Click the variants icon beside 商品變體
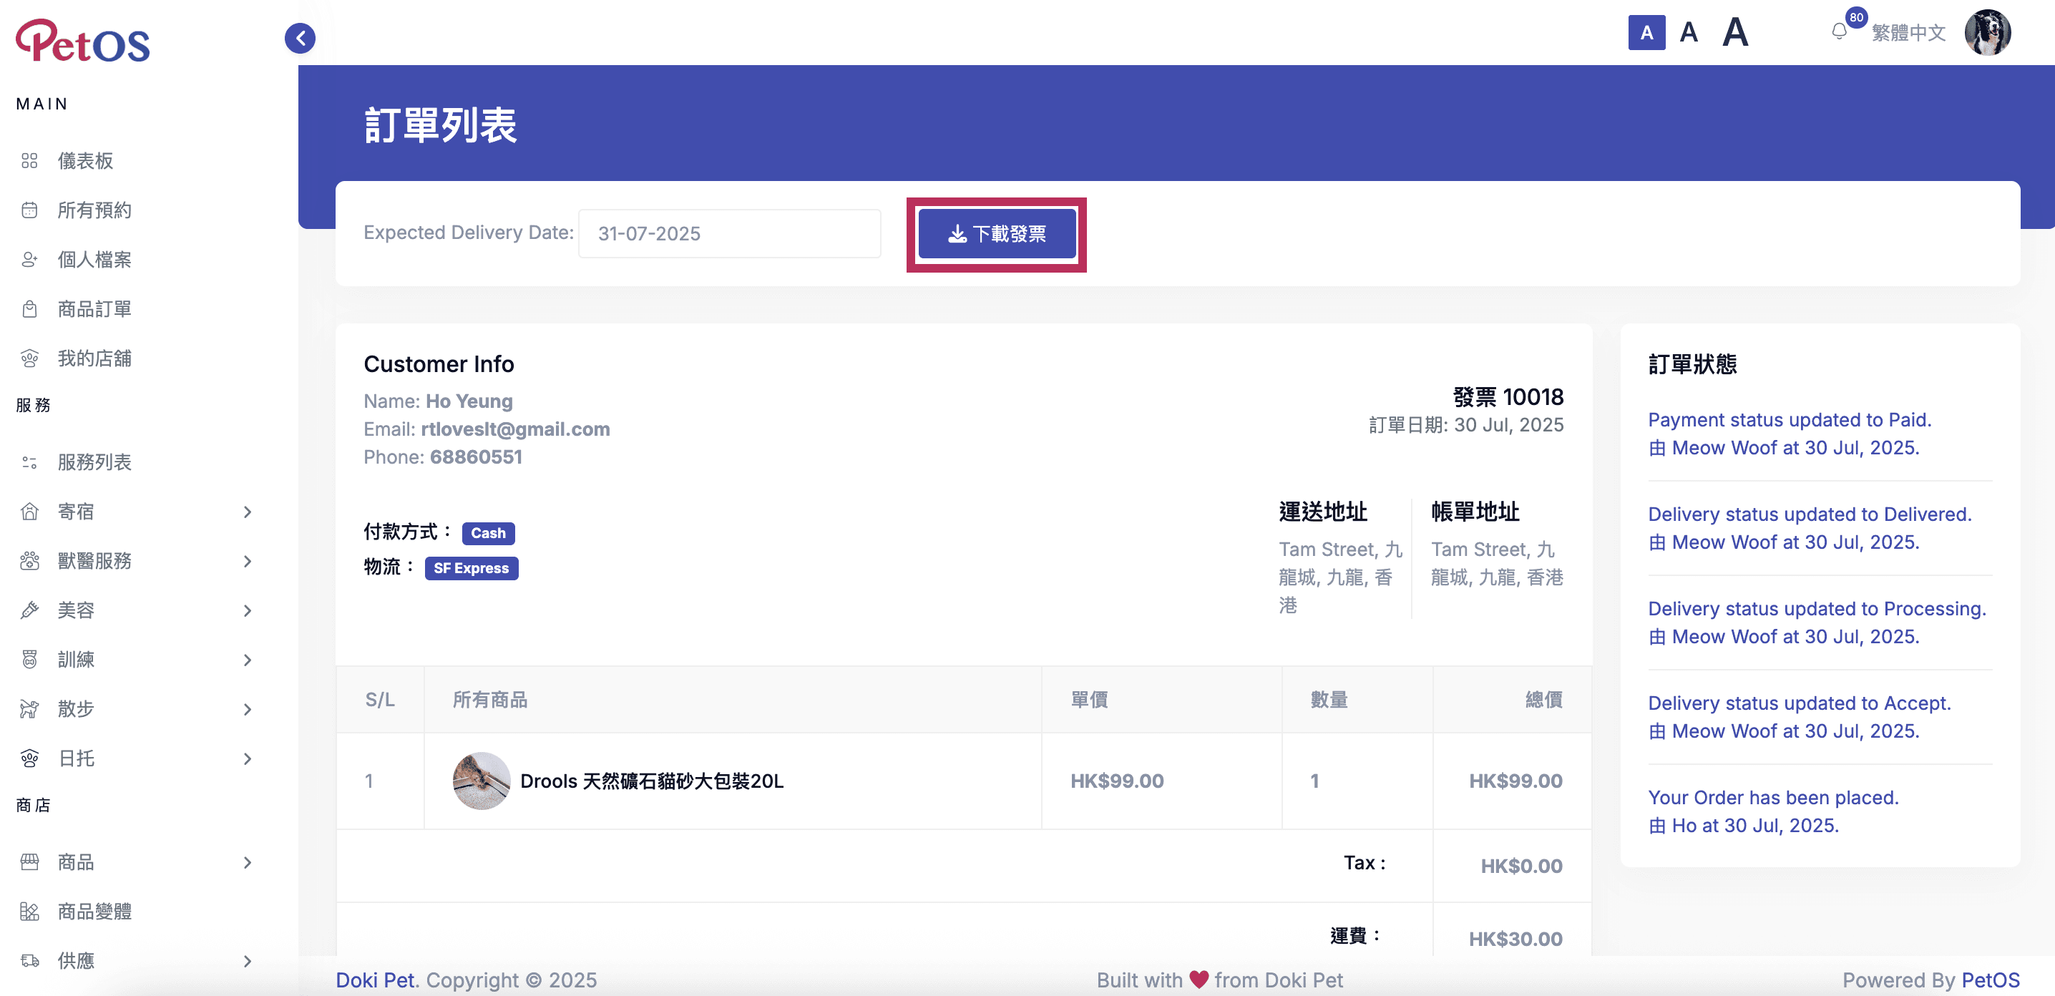This screenshot has width=2055, height=996. tap(29, 912)
